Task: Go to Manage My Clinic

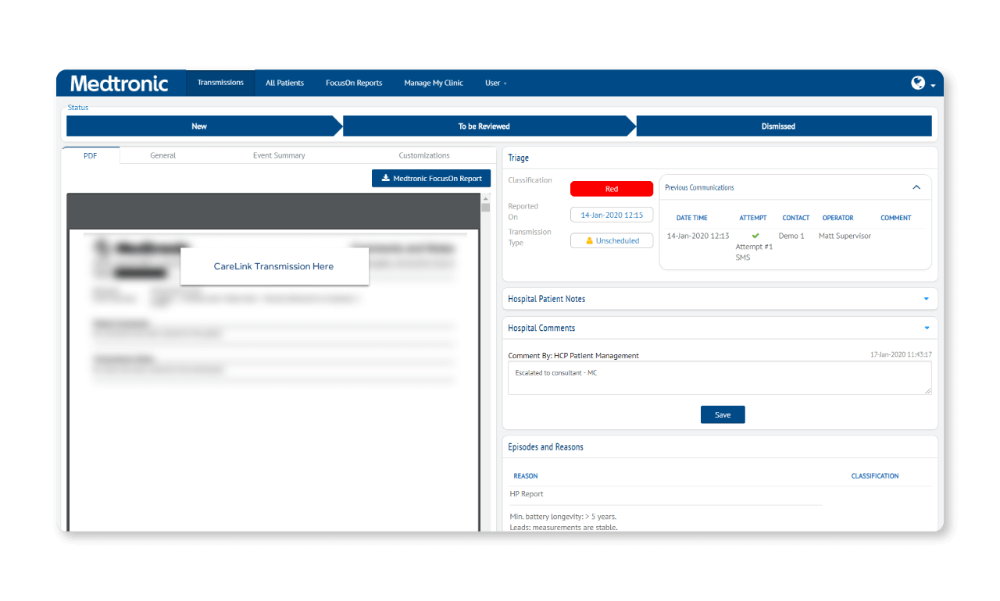Action: coord(434,82)
